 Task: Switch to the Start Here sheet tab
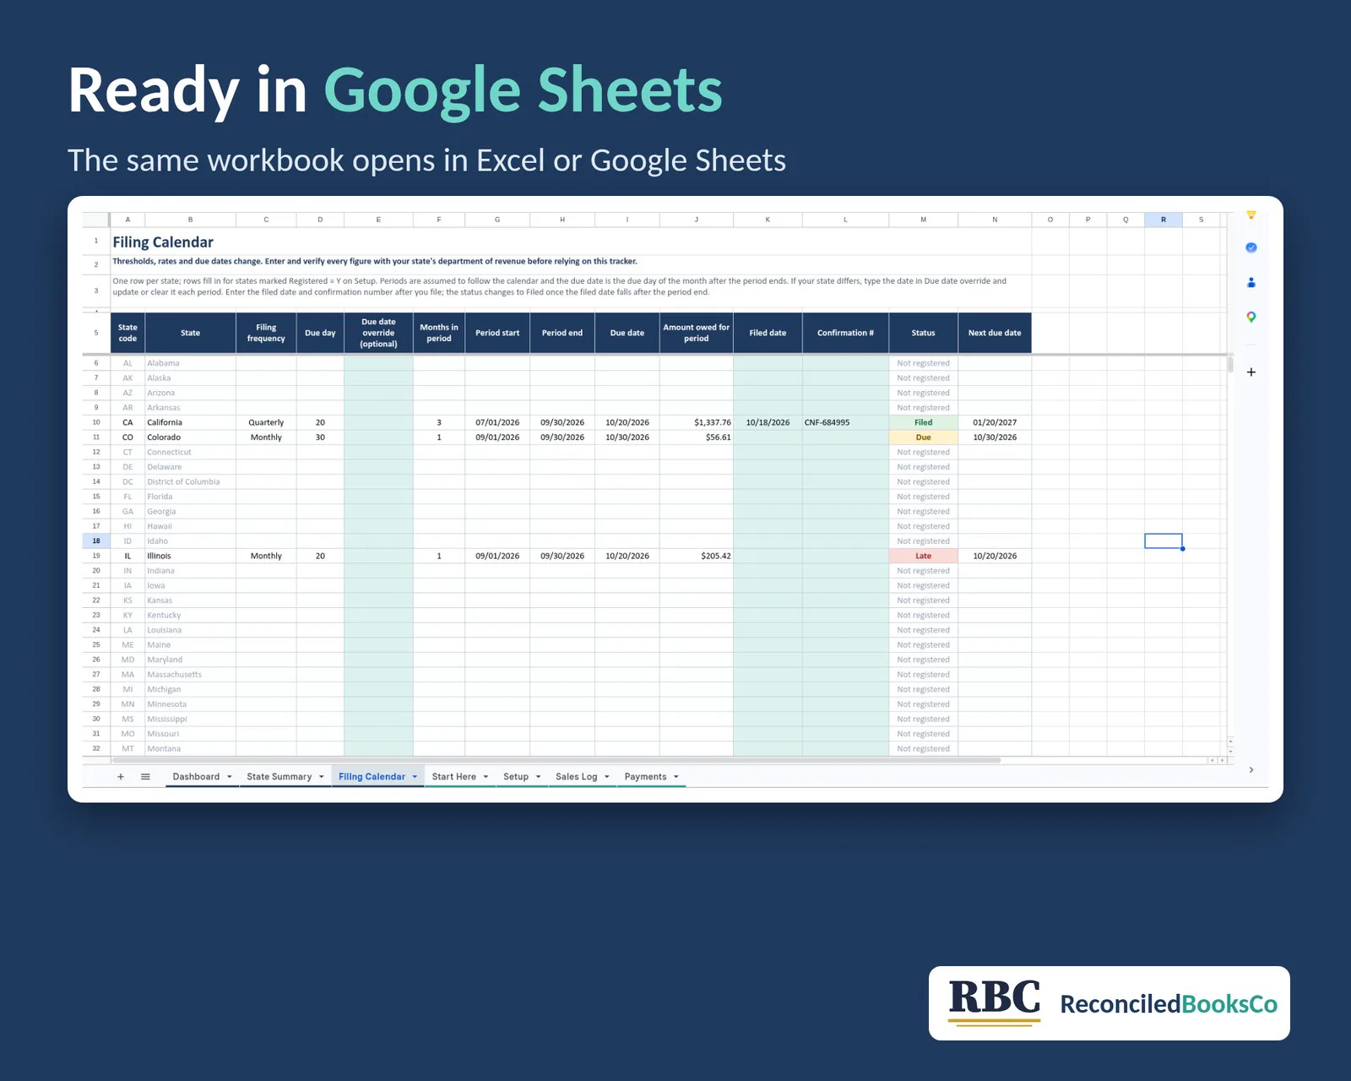tap(453, 777)
